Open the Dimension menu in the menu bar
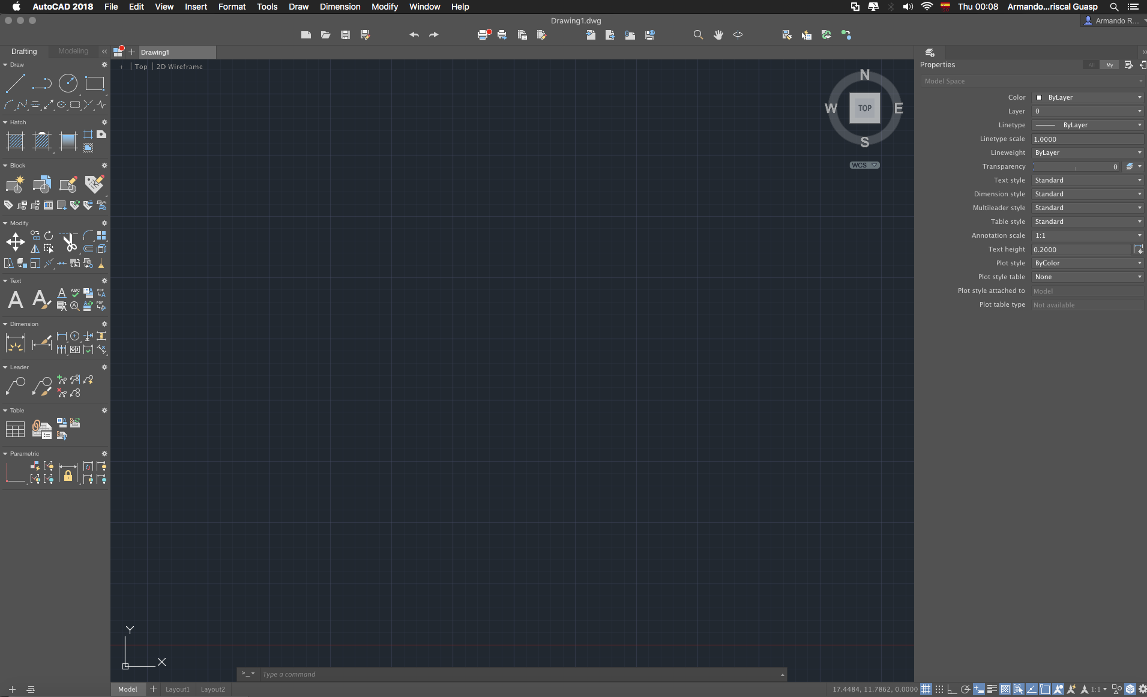1147x697 pixels. (340, 7)
